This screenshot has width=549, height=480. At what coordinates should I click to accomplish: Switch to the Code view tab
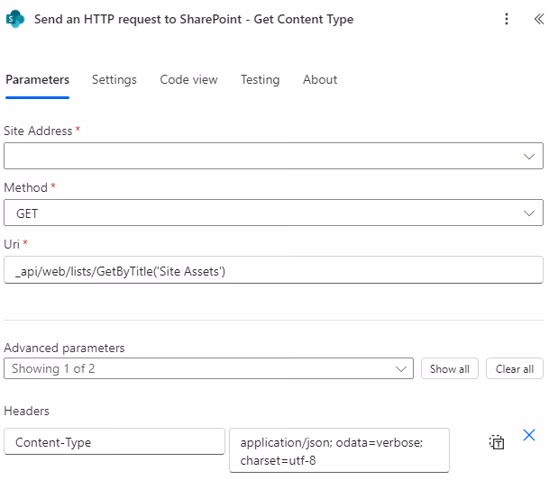tap(188, 80)
